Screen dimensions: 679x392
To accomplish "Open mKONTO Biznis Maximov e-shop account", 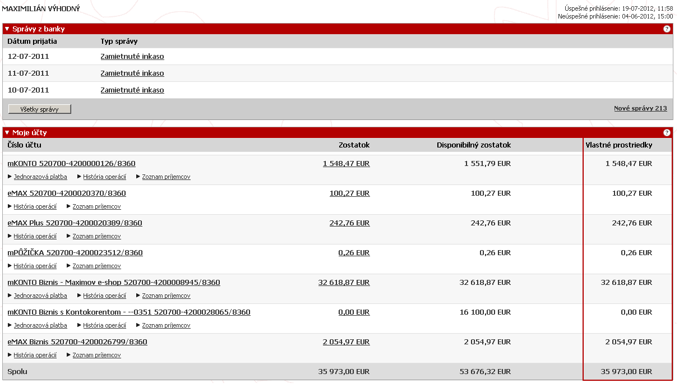I will [114, 283].
